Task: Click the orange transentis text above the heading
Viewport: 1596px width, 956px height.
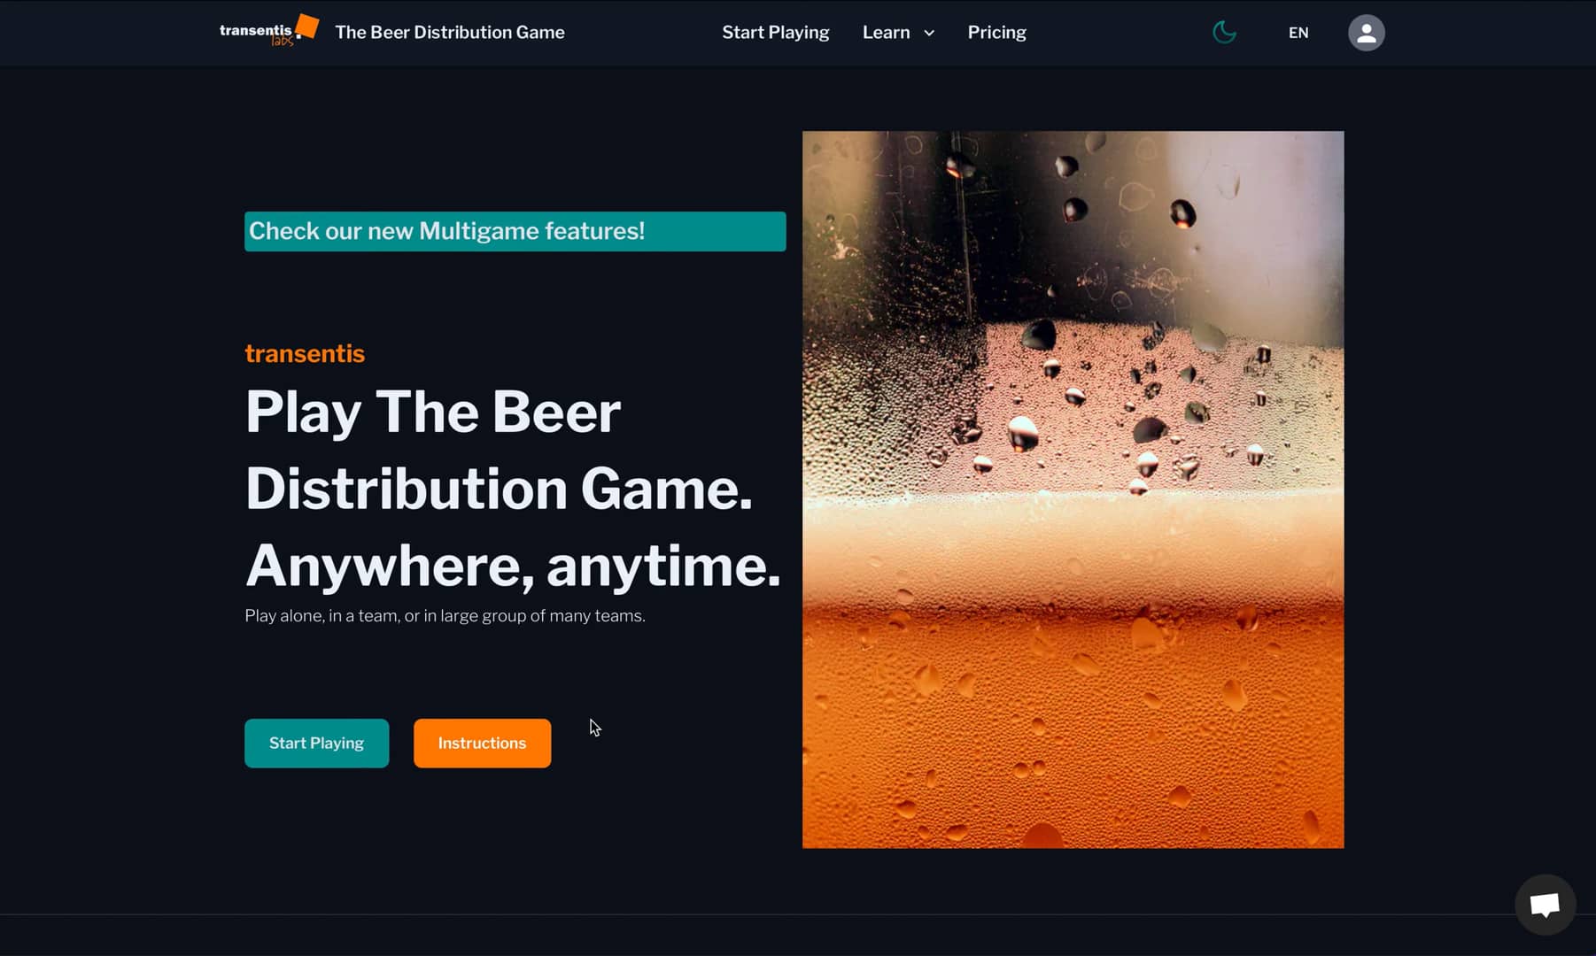Action: click(304, 353)
